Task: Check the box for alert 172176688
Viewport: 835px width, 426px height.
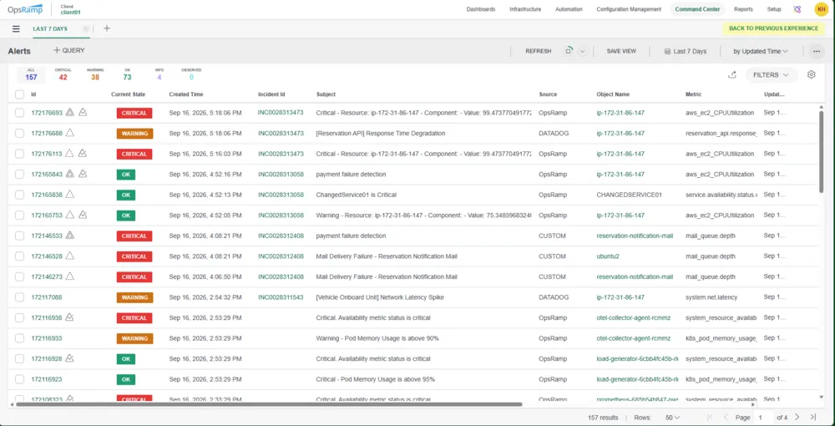Action: point(19,133)
